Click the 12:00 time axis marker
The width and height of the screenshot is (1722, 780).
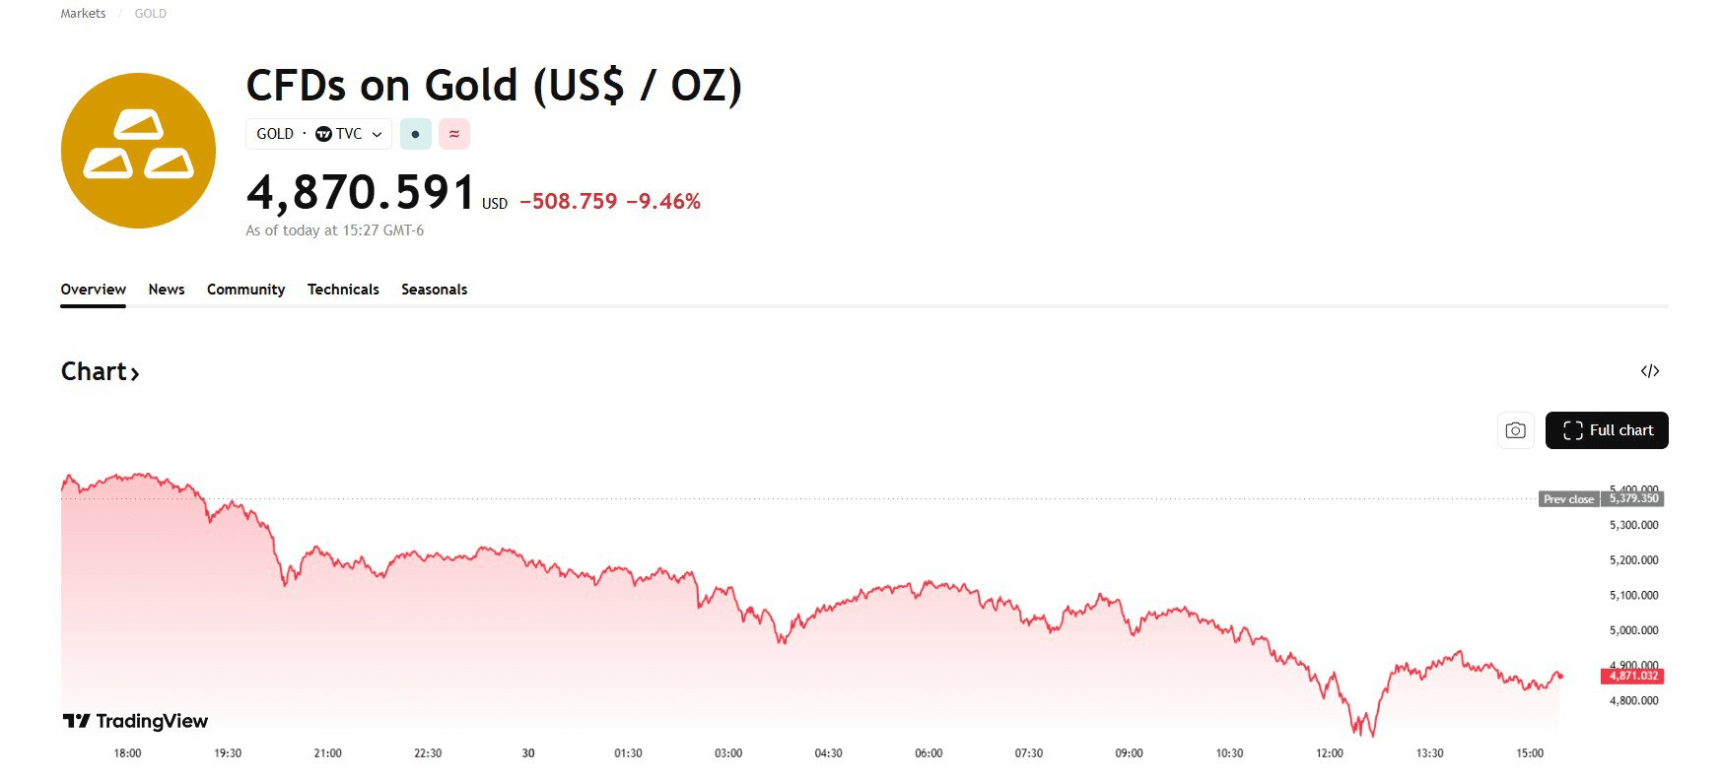coord(1329,753)
